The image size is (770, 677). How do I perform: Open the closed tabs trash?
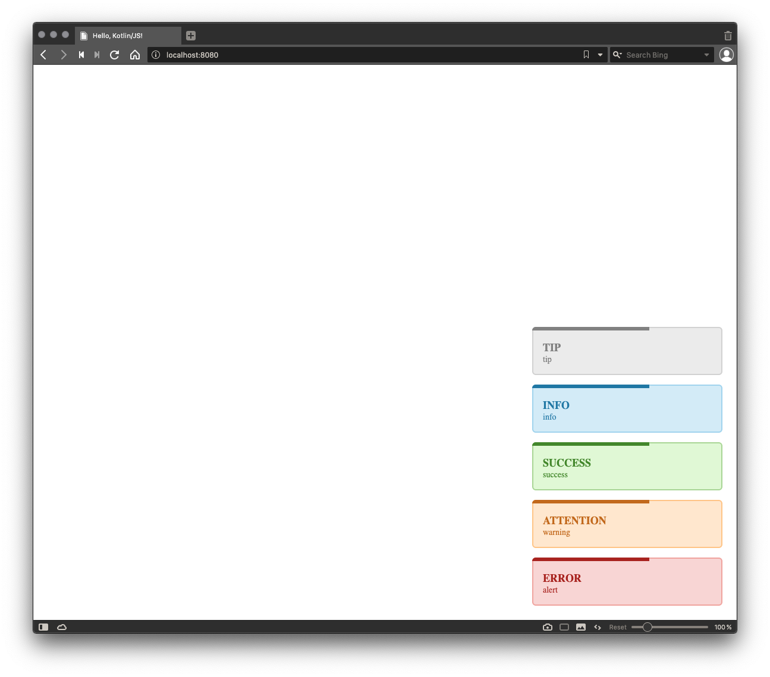coord(728,36)
